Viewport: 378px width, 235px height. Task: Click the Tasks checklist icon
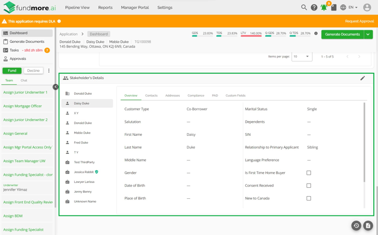pos(5,50)
